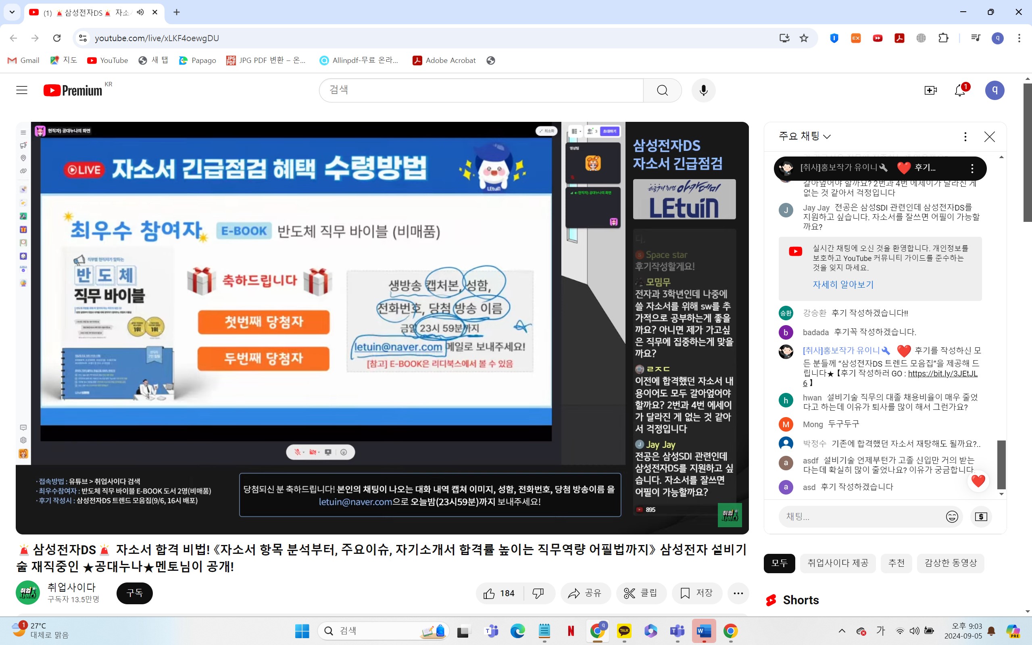Open more actions menu beside 저장
The width and height of the screenshot is (1032, 645).
(738, 593)
